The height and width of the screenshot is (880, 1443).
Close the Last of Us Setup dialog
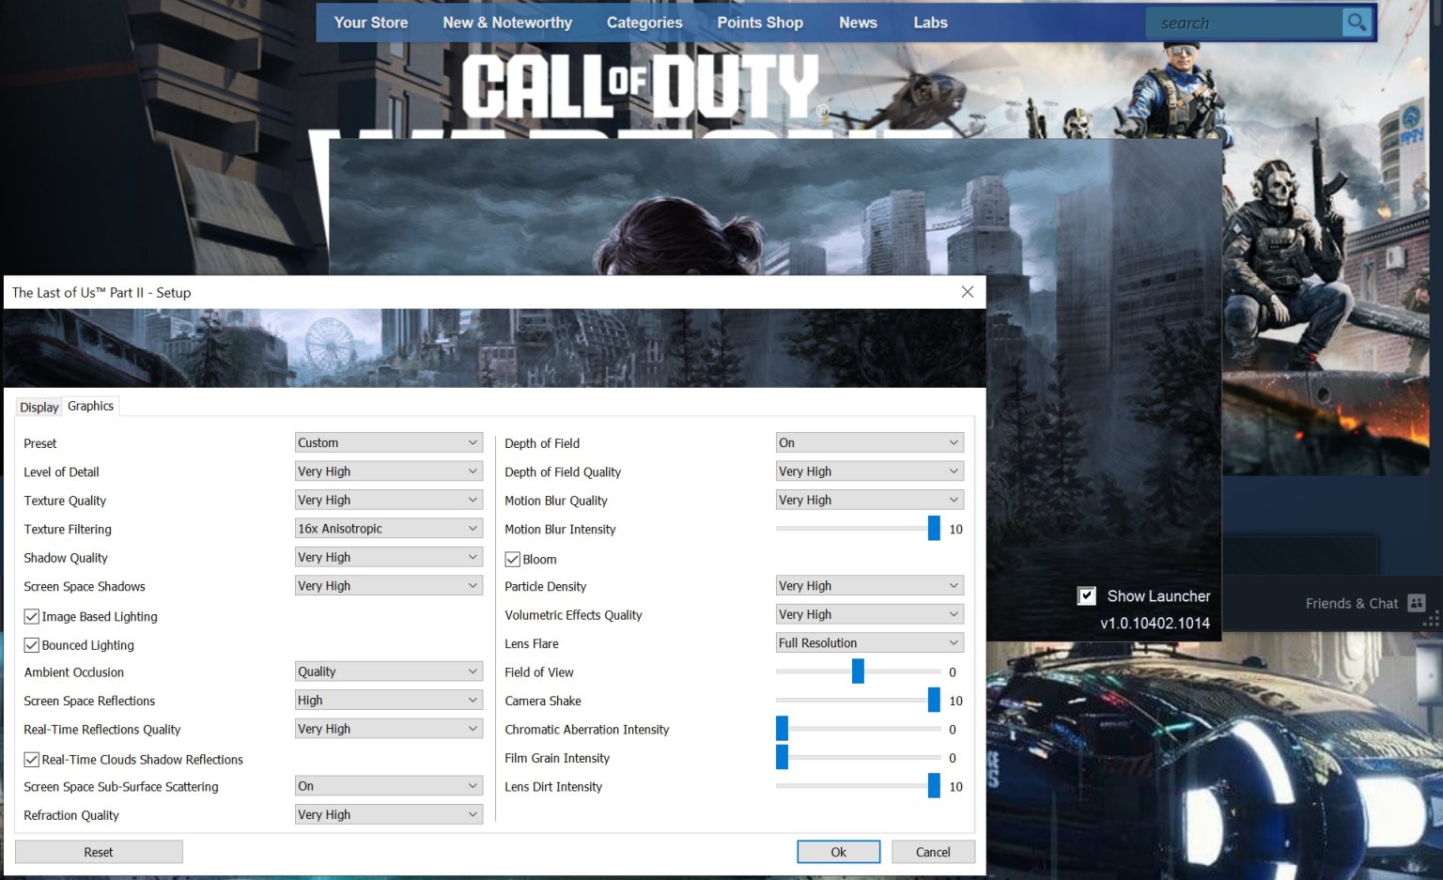tap(967, 292)
